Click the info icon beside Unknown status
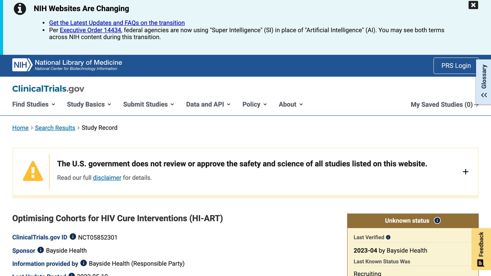The width and height of the screenshot is (491, 276). [437, 220]
